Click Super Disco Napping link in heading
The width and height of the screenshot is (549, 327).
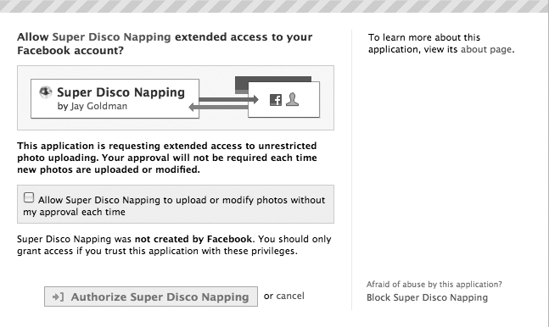tap(111, 37)
